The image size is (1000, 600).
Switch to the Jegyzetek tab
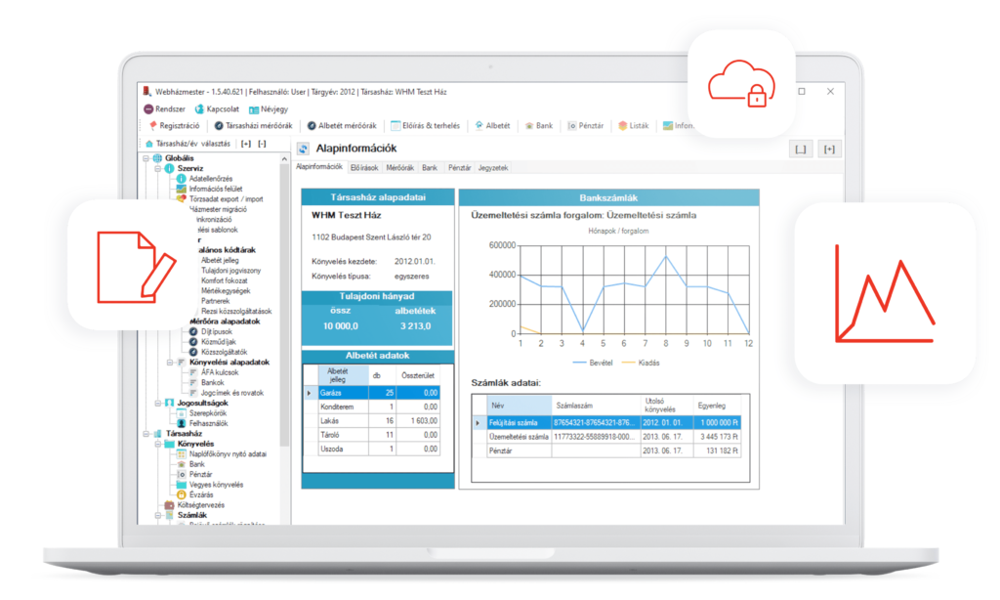[493, 168]
